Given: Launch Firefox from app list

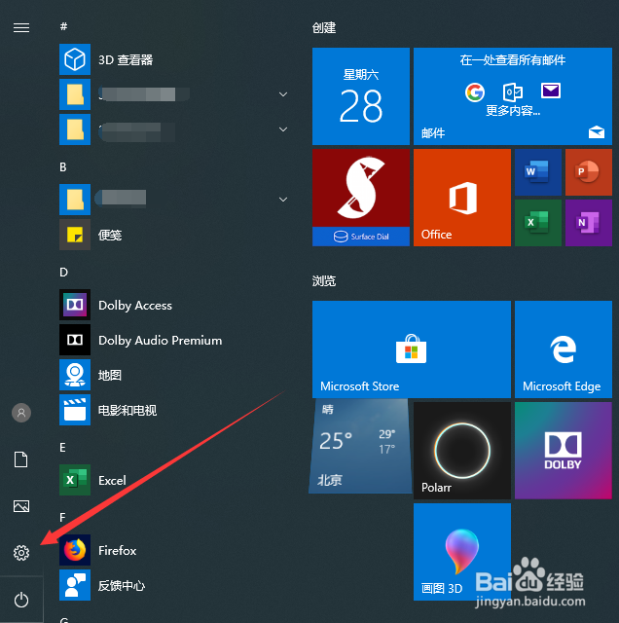Looking at the screenshot, I should 174,550.
